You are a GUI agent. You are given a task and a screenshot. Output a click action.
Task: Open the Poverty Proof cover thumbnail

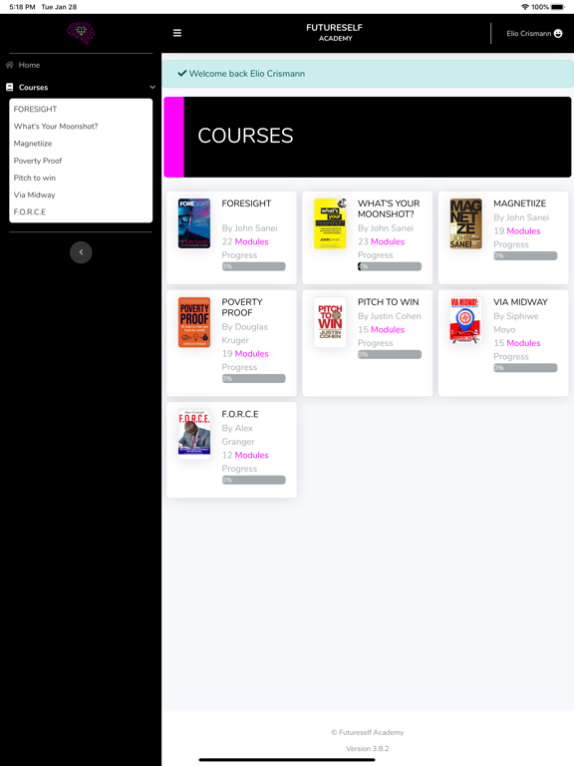pyautogui.click(x=194, y=322)
